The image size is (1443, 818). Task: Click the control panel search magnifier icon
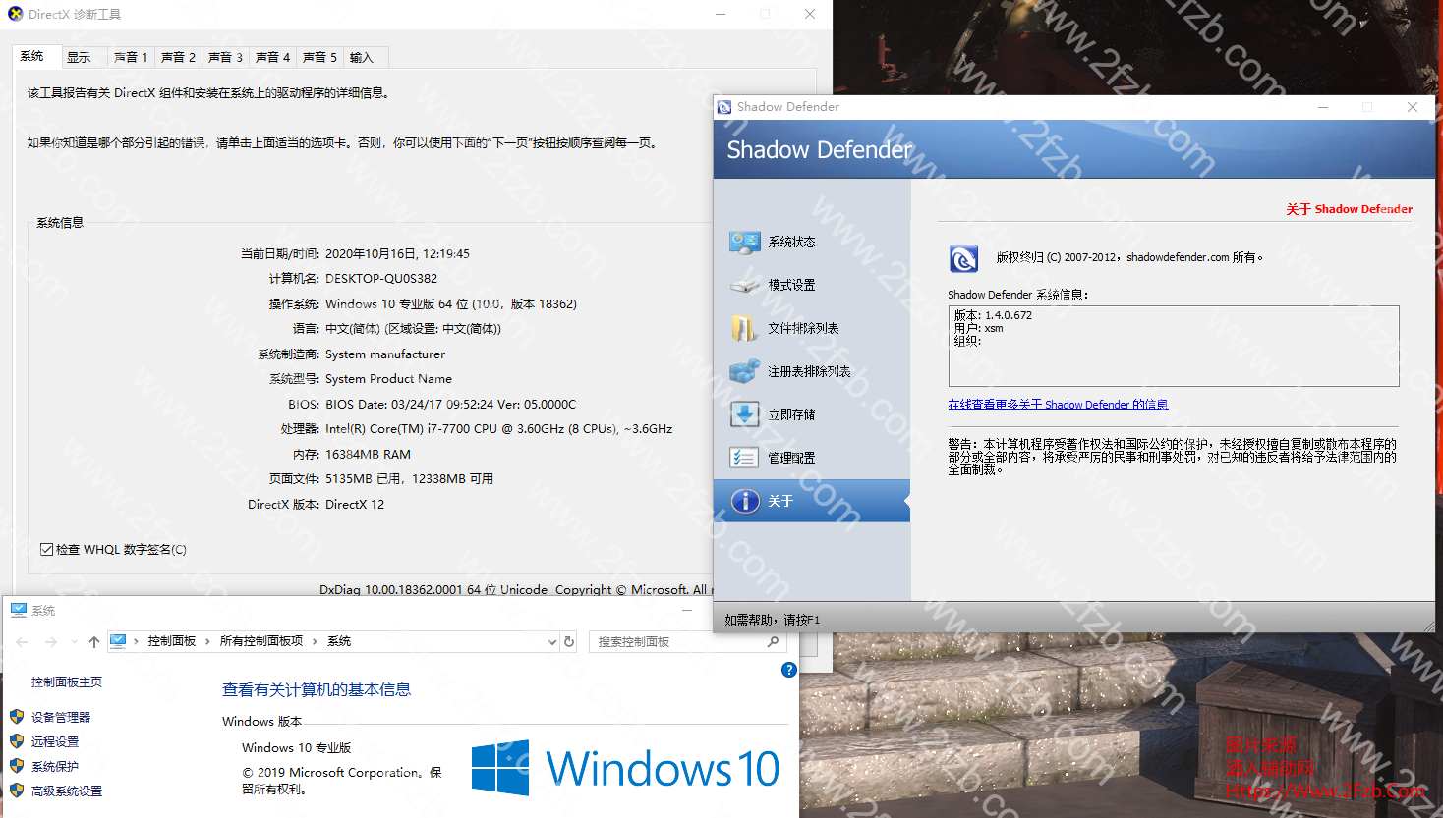[x=773, y=641]
